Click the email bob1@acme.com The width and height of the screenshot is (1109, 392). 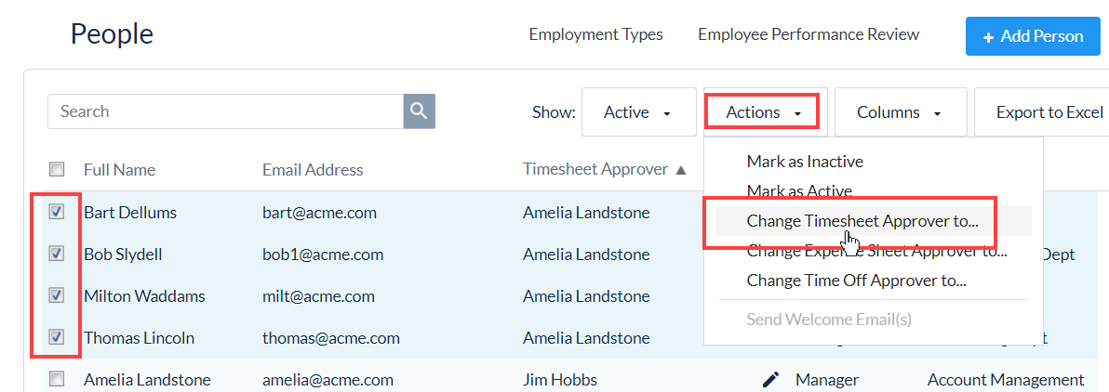pos(323,254)
